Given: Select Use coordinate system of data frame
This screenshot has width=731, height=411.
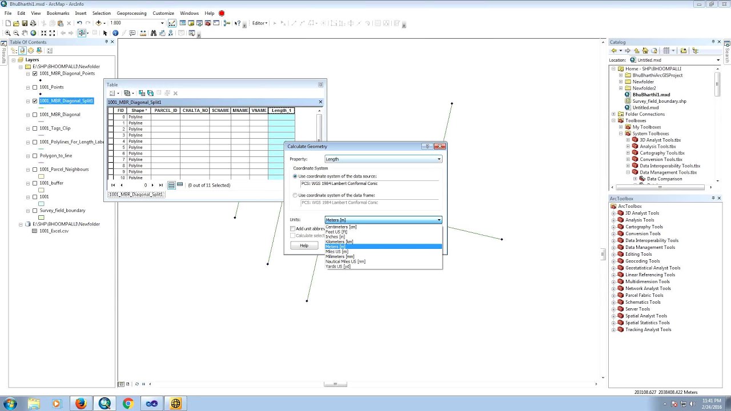Looking at the screenshot, I should (295, 195).
